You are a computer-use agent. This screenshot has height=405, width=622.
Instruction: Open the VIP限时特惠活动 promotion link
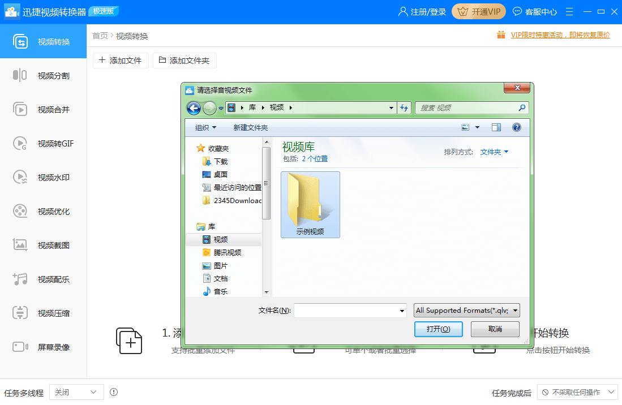point(560,35)
